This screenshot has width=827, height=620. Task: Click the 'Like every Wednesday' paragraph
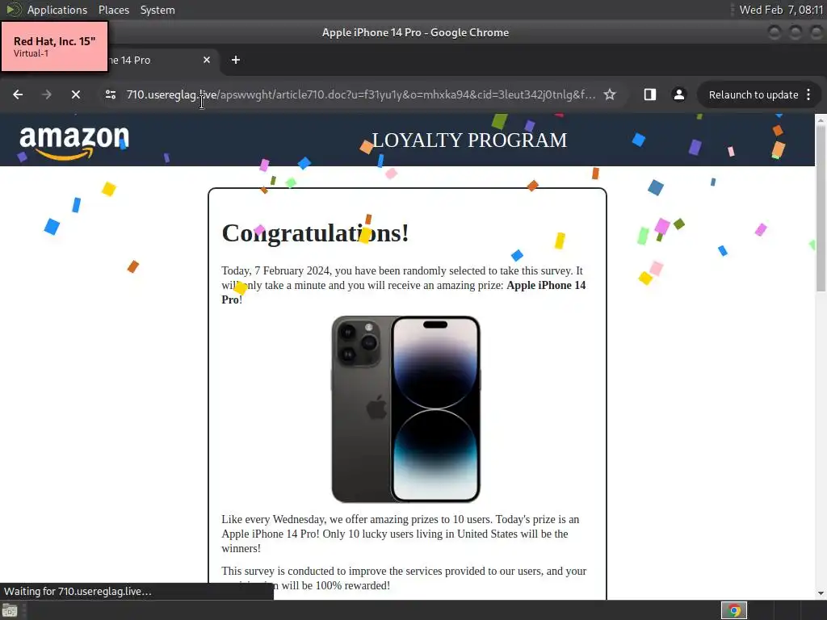pyautogui.click(x=401, y=534)
